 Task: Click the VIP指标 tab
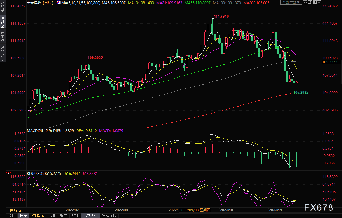click(x=37, y=216)
